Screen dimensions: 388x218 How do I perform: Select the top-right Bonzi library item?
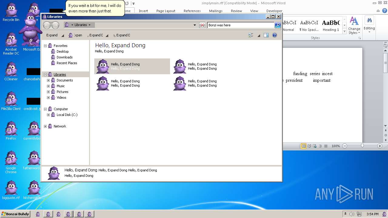(195, 66)
